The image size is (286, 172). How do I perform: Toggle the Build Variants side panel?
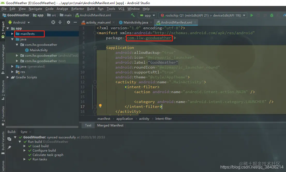(3, 143)
